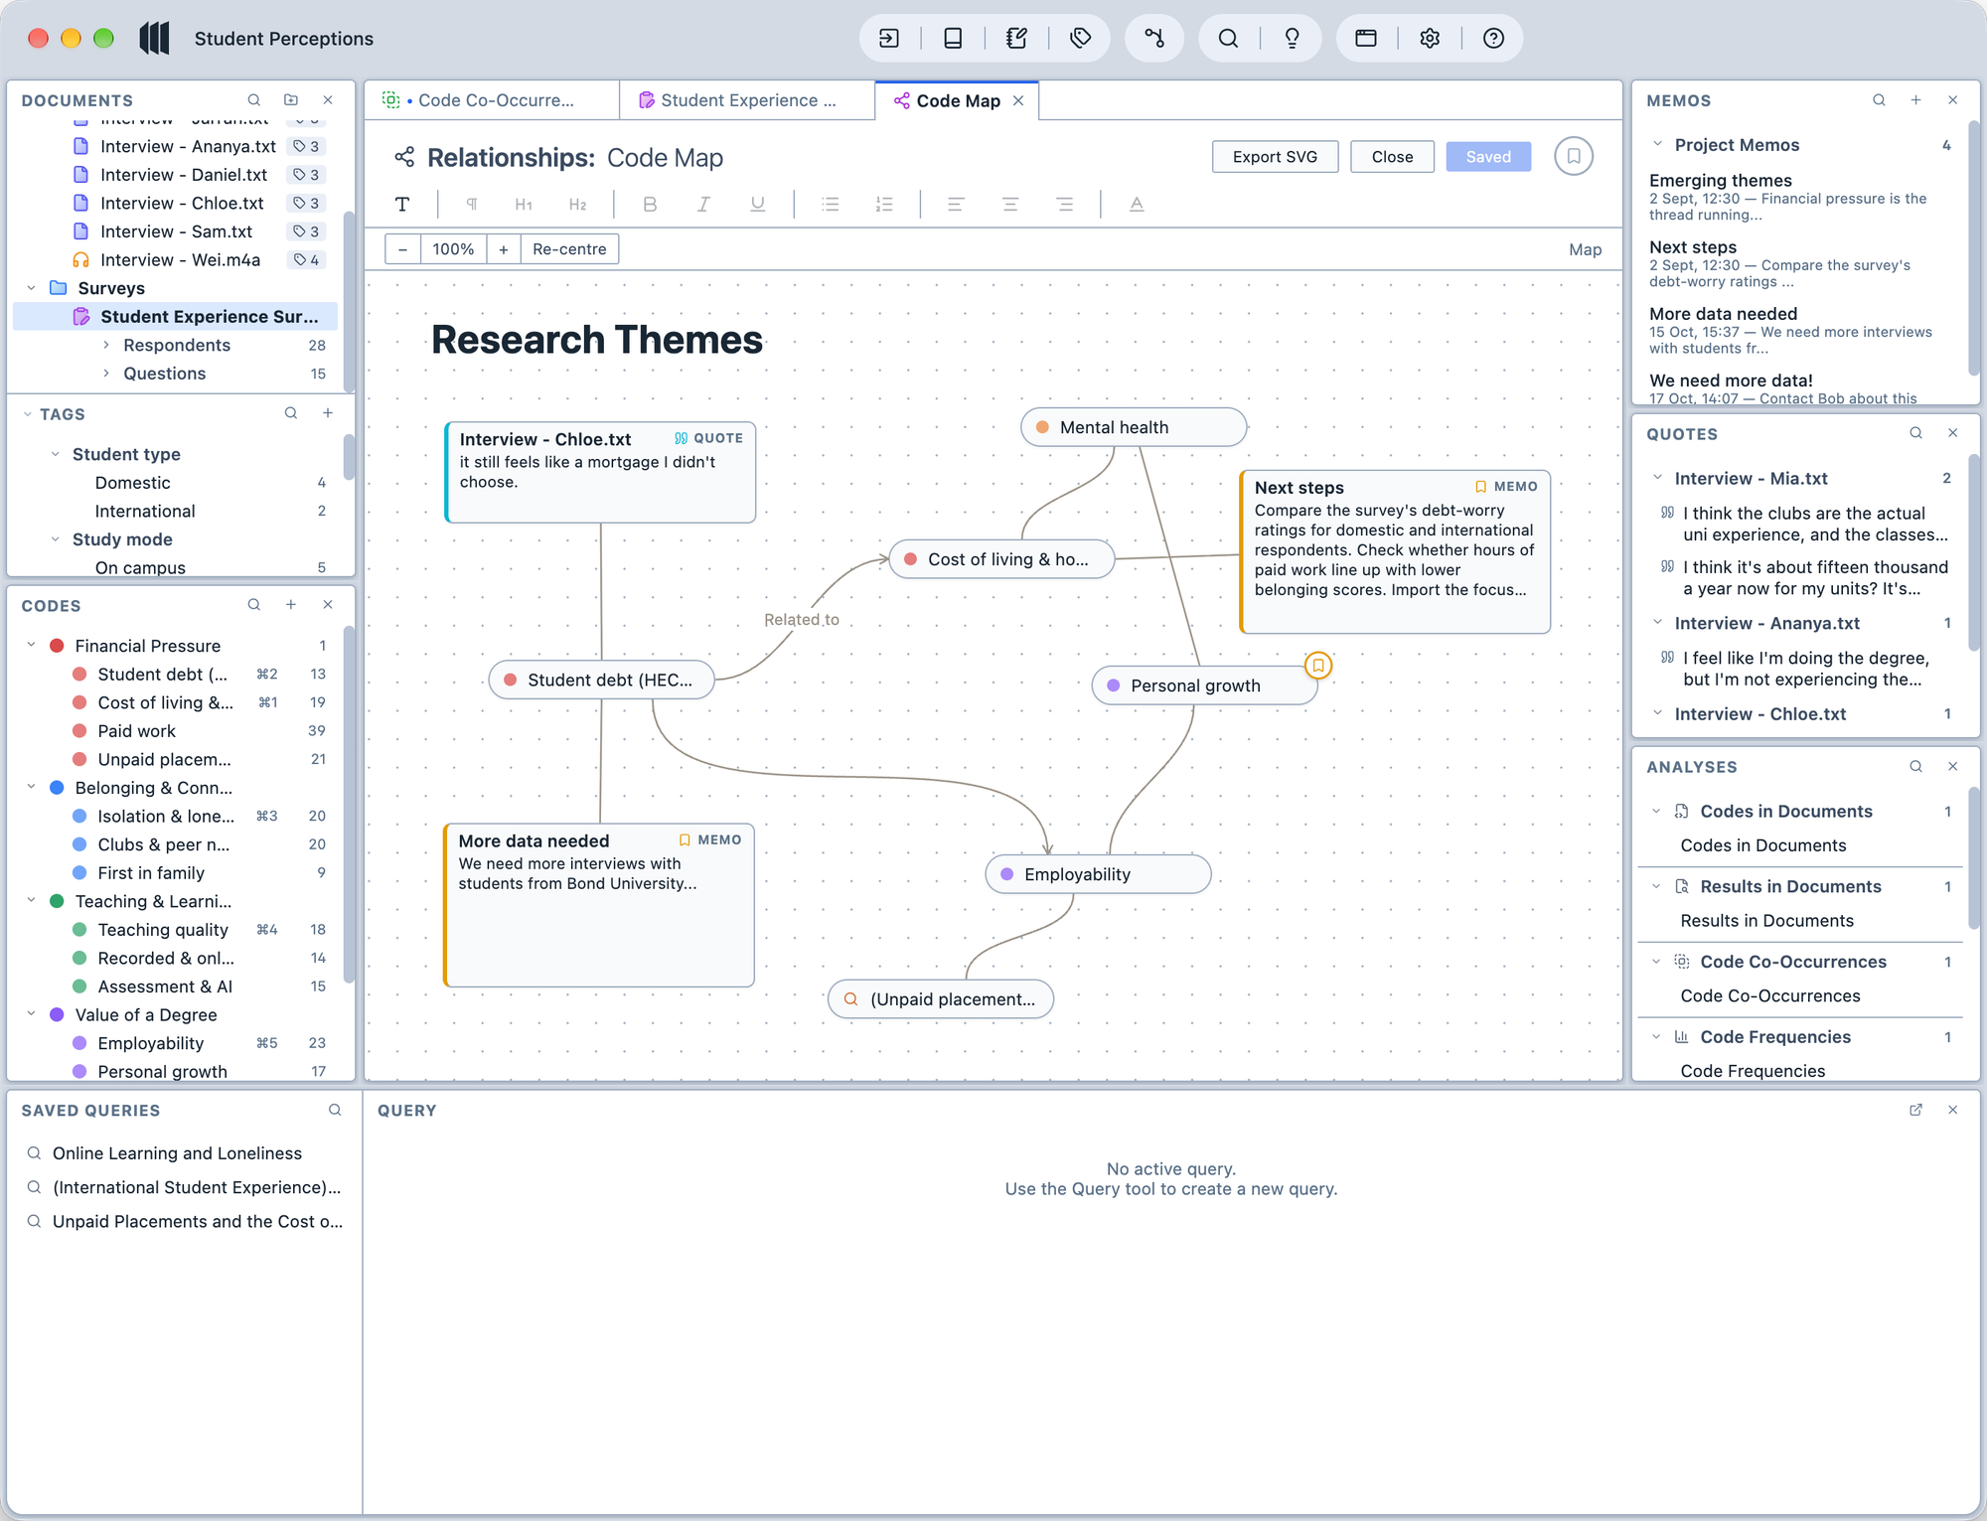Toggle bold formatting in map toolbar
The height and width of the screenshot is (1521, 1987).
(x=650, y=204)
